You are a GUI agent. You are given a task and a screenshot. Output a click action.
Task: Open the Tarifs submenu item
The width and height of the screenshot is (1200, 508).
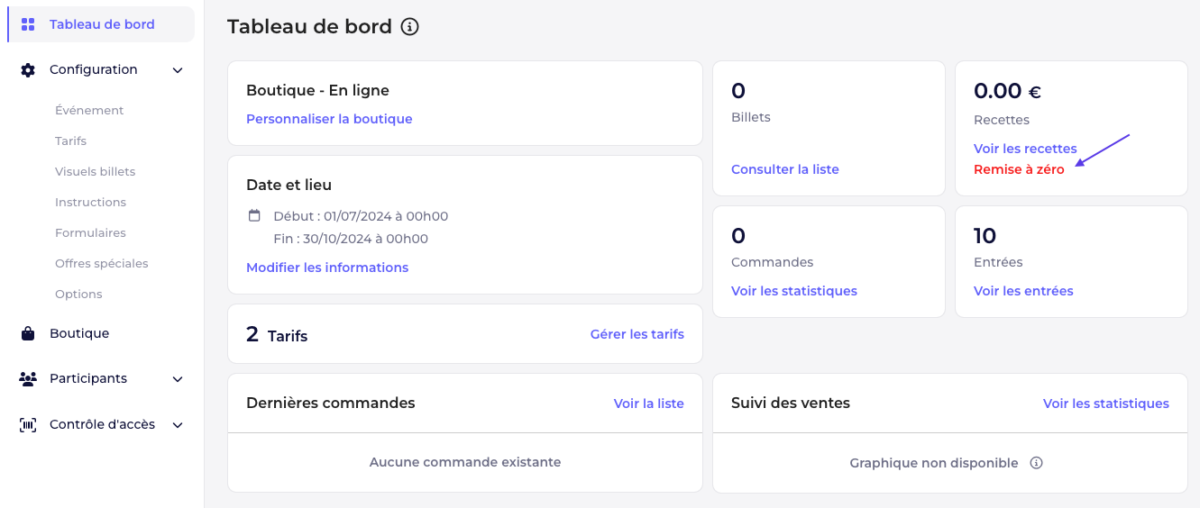click(x=70, y=141)
